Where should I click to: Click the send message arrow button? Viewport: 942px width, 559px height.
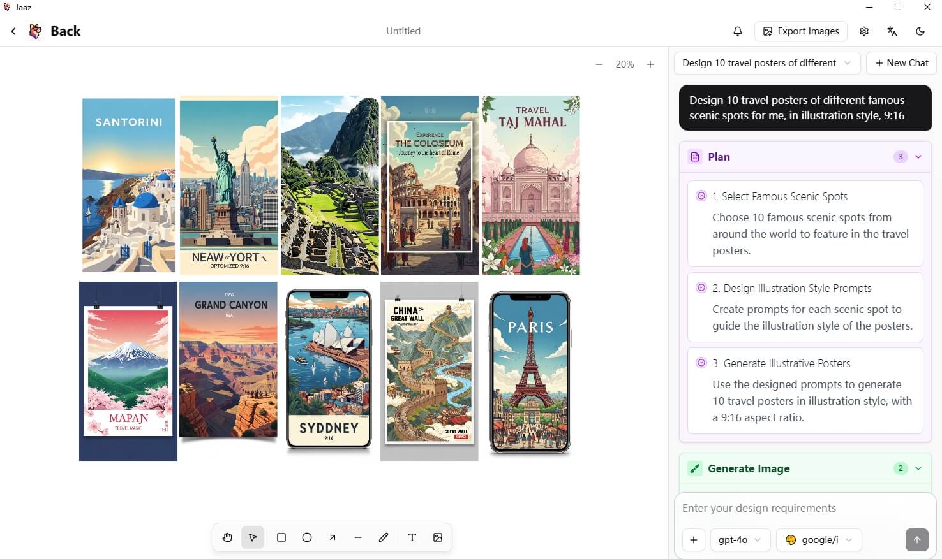pos(917,540)
